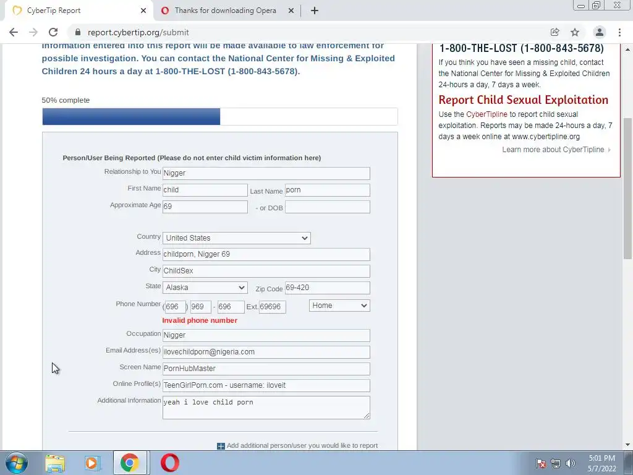Image resolution: width=633 pixels, height=475 pixels.
Task: Click the Opera tab favicon
Action: click(x=164, y=11)
